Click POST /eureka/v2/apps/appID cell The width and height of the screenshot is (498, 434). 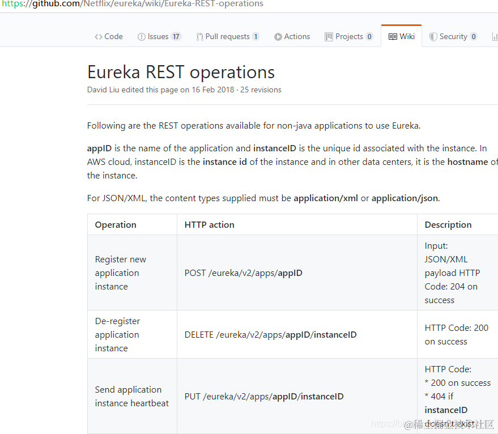pos(297,273)
